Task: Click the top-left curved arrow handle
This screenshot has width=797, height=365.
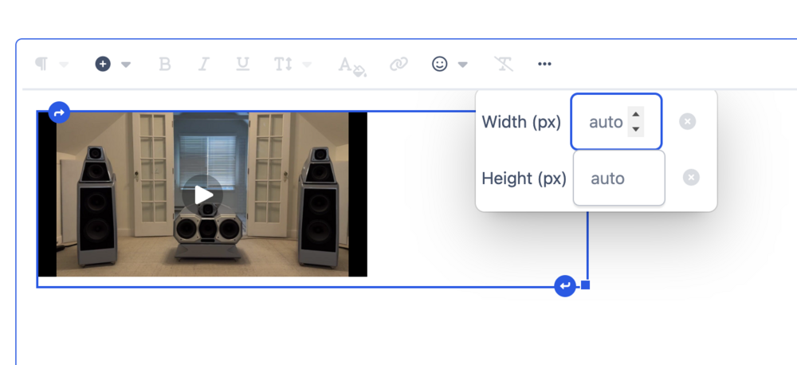Action: pos(59,112)
